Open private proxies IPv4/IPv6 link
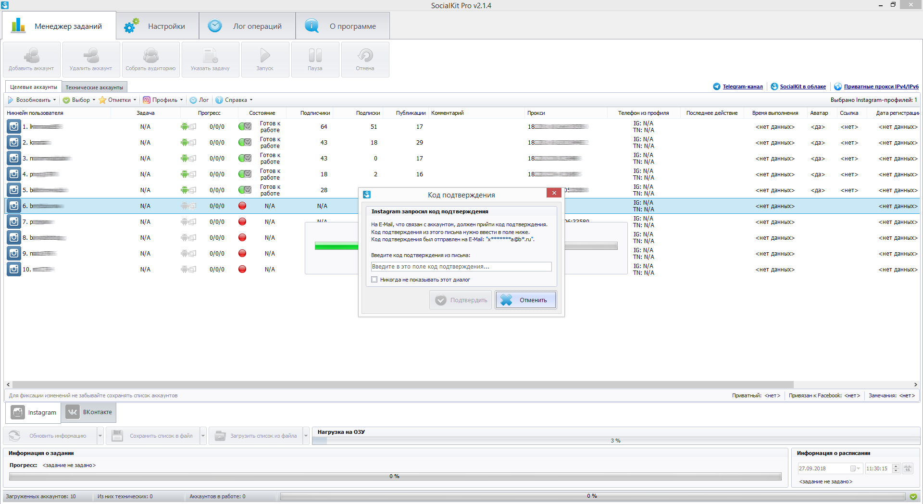This screenshot has width=923, height=504. 881,86
